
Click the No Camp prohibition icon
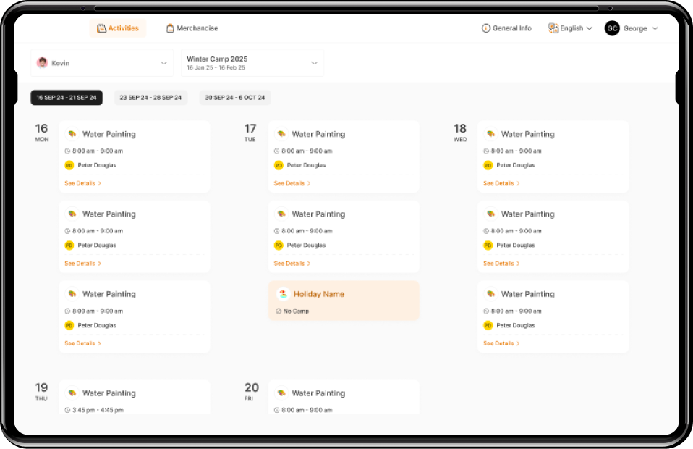tap(279, 311)
